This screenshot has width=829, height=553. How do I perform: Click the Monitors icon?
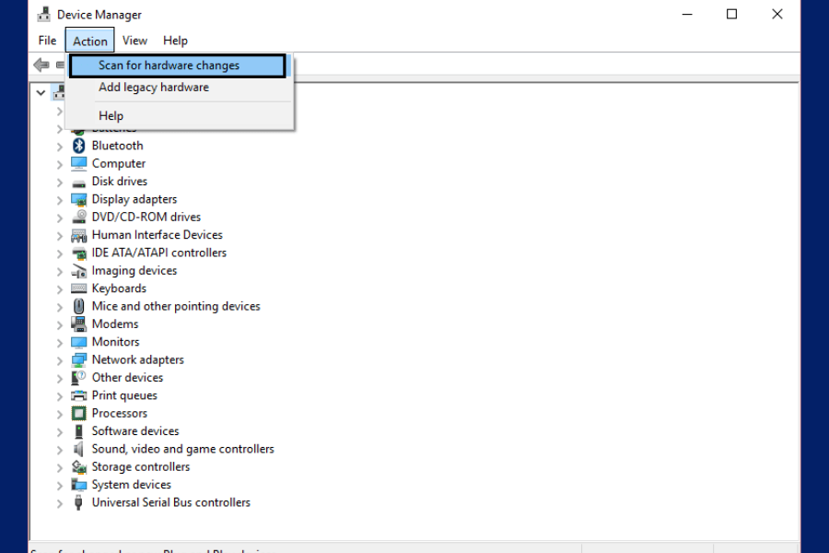78,342
